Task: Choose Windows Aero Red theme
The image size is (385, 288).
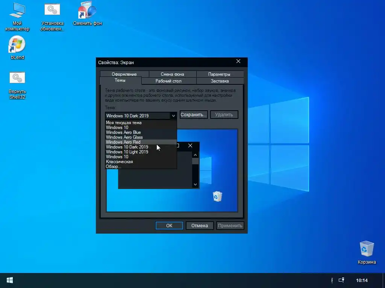Action: coord(141,142)
